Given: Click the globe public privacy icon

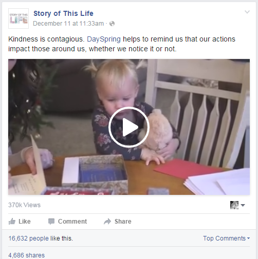Looking at the screenshot, I should 112,24.
